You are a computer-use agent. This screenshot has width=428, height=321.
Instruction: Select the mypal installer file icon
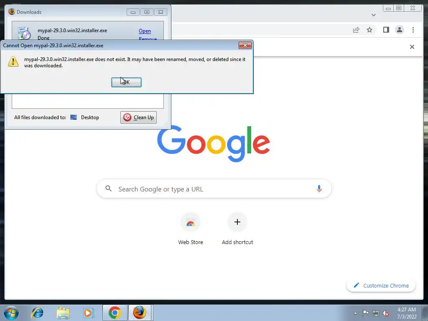point(24,33)
